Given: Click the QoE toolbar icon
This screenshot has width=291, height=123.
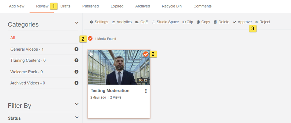Looking at the screenshot, I should [x=137, y=22].
